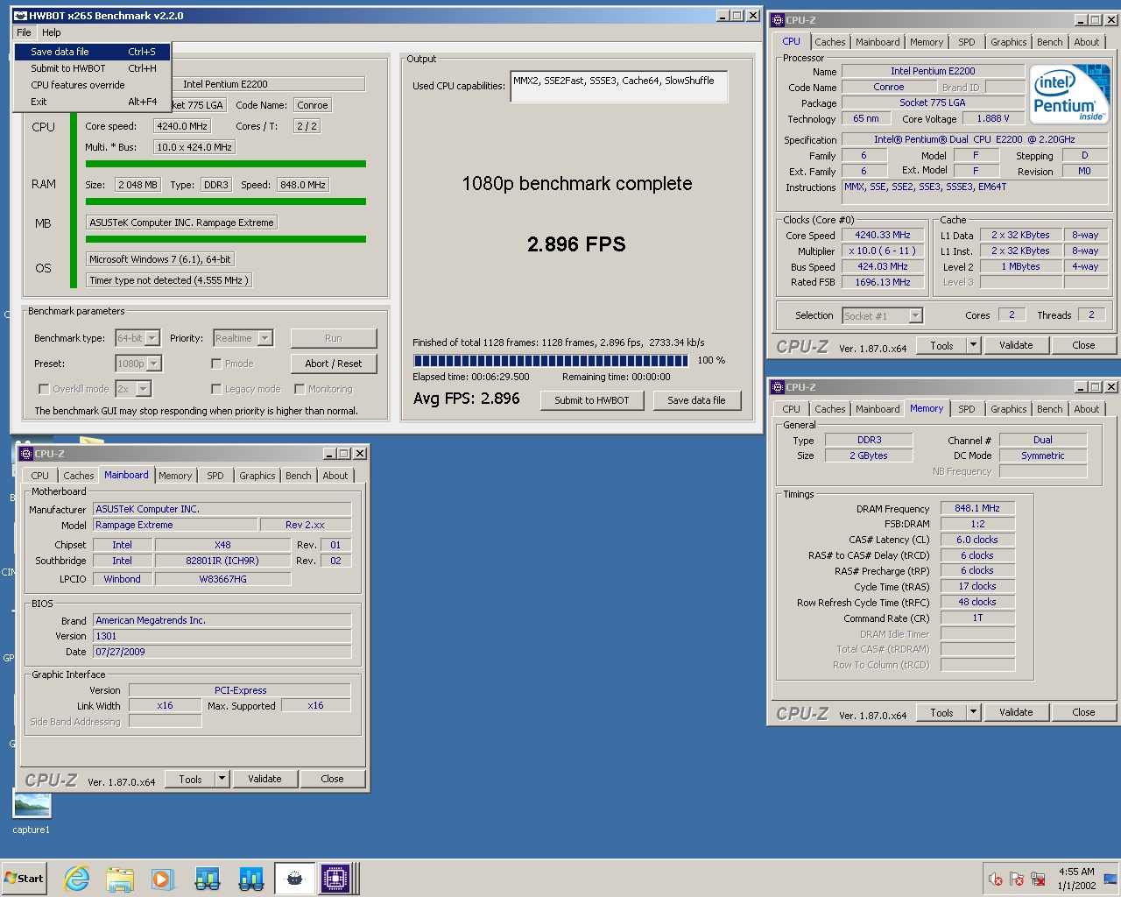Toggle the Pmode checkbox
Screen dimensions: 1121x897
pyautogui.click(x=216, y=364)
